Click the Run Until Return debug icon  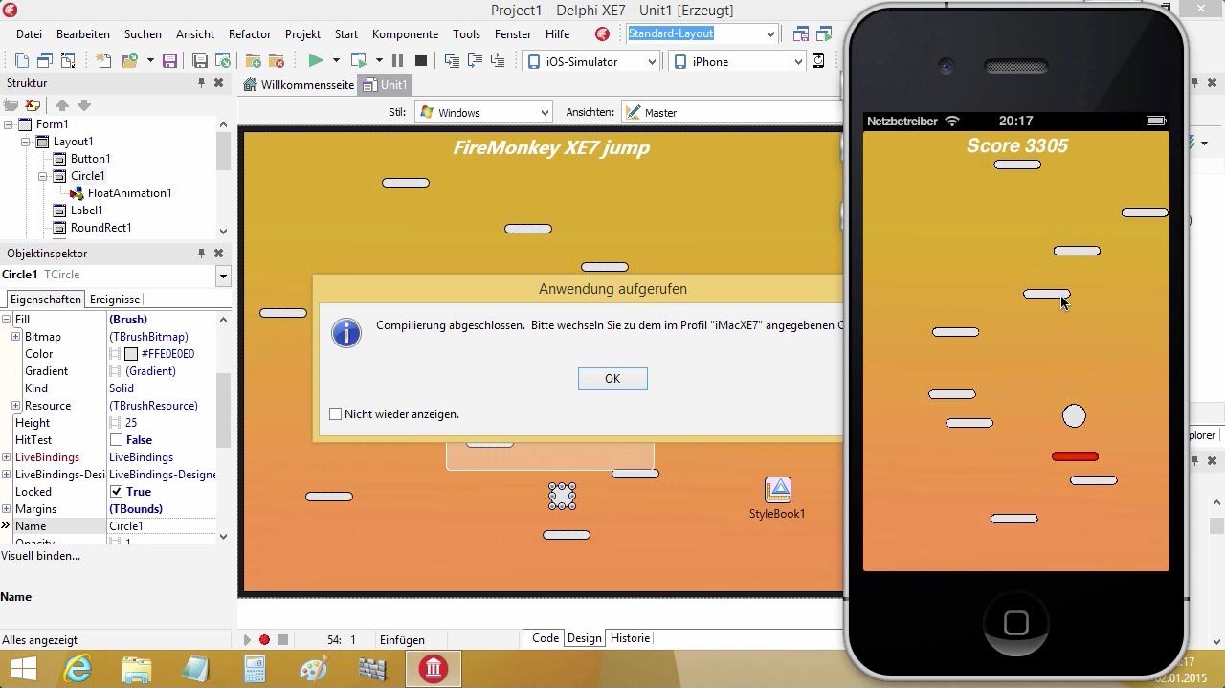click(x=497, y=60)
